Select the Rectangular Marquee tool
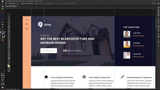The image size is (160, 90). [9, 19]
